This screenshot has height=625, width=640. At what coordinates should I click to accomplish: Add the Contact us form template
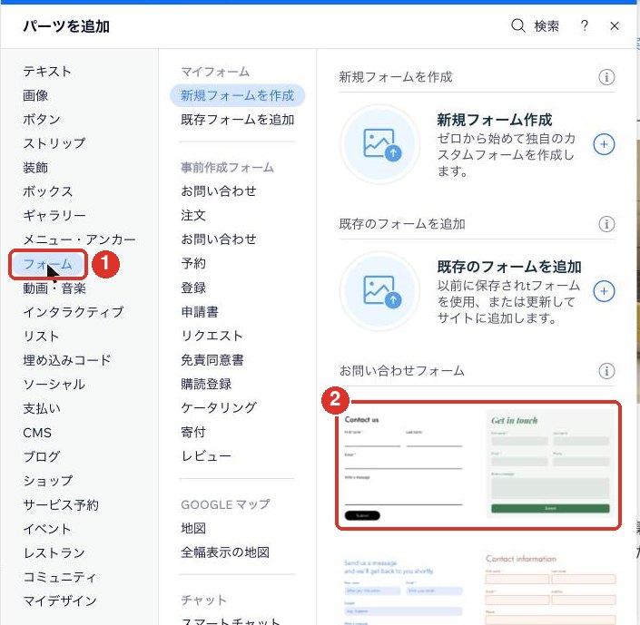(404, 467)
